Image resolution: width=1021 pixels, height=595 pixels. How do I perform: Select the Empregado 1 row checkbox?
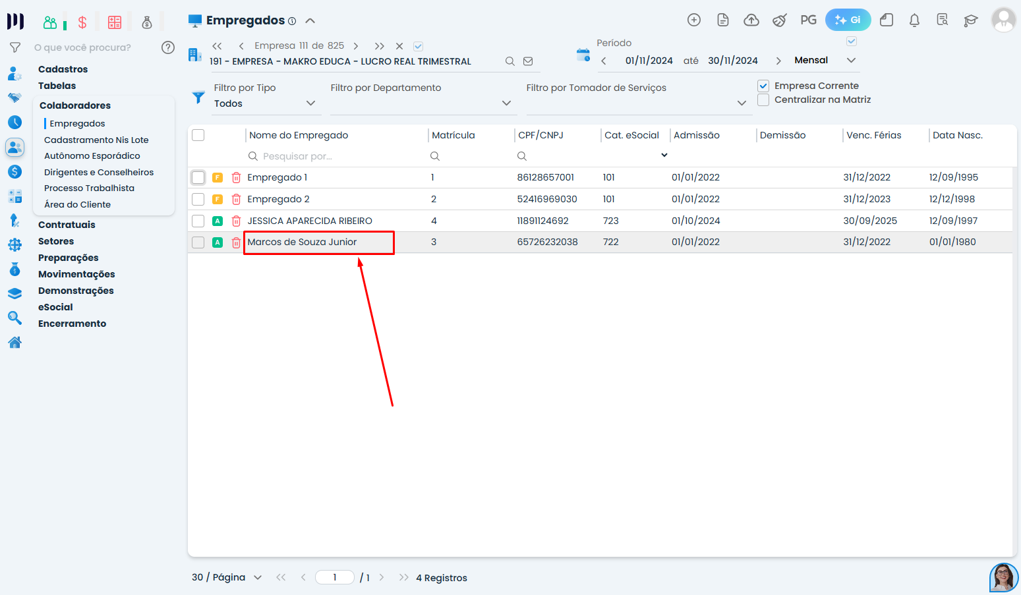pyautogui.click(x=198, y=178)
